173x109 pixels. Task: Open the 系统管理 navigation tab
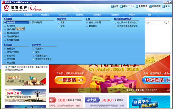point(28,15)
